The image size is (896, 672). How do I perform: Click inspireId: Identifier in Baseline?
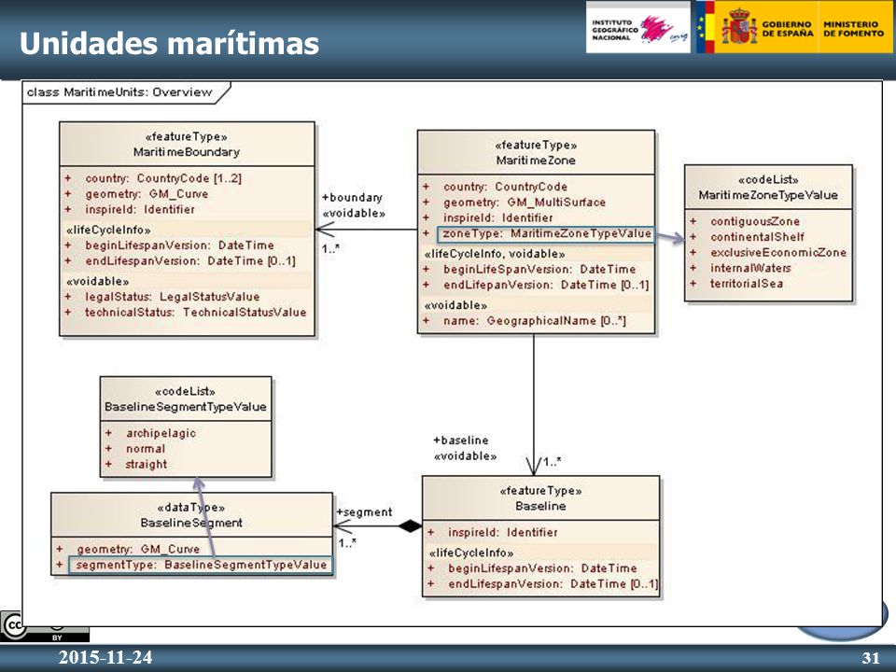click(x=503, y=532)
